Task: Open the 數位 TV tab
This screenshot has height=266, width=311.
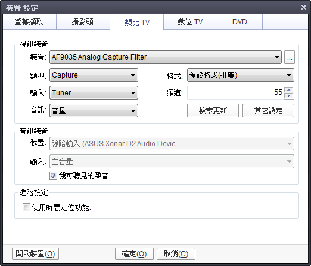Action: point(190,22)
